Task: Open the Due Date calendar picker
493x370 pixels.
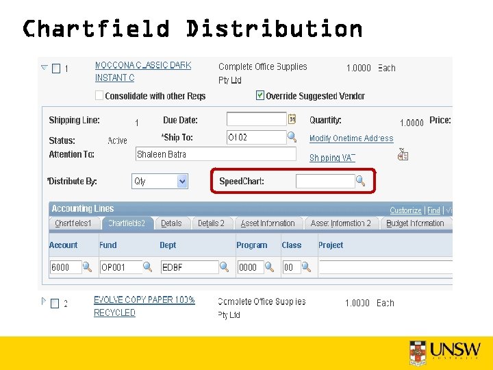Action: click(292, 119)
